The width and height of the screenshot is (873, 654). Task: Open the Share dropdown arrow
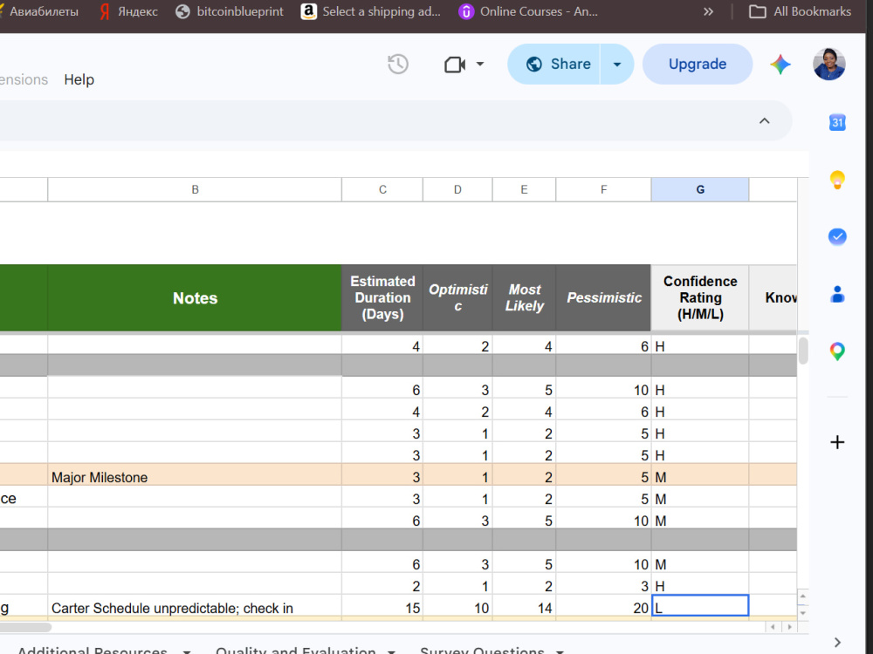pyautogui.click(x=617, y=64)
